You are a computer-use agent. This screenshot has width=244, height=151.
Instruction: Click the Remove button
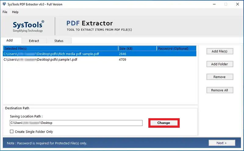point(220,77)
